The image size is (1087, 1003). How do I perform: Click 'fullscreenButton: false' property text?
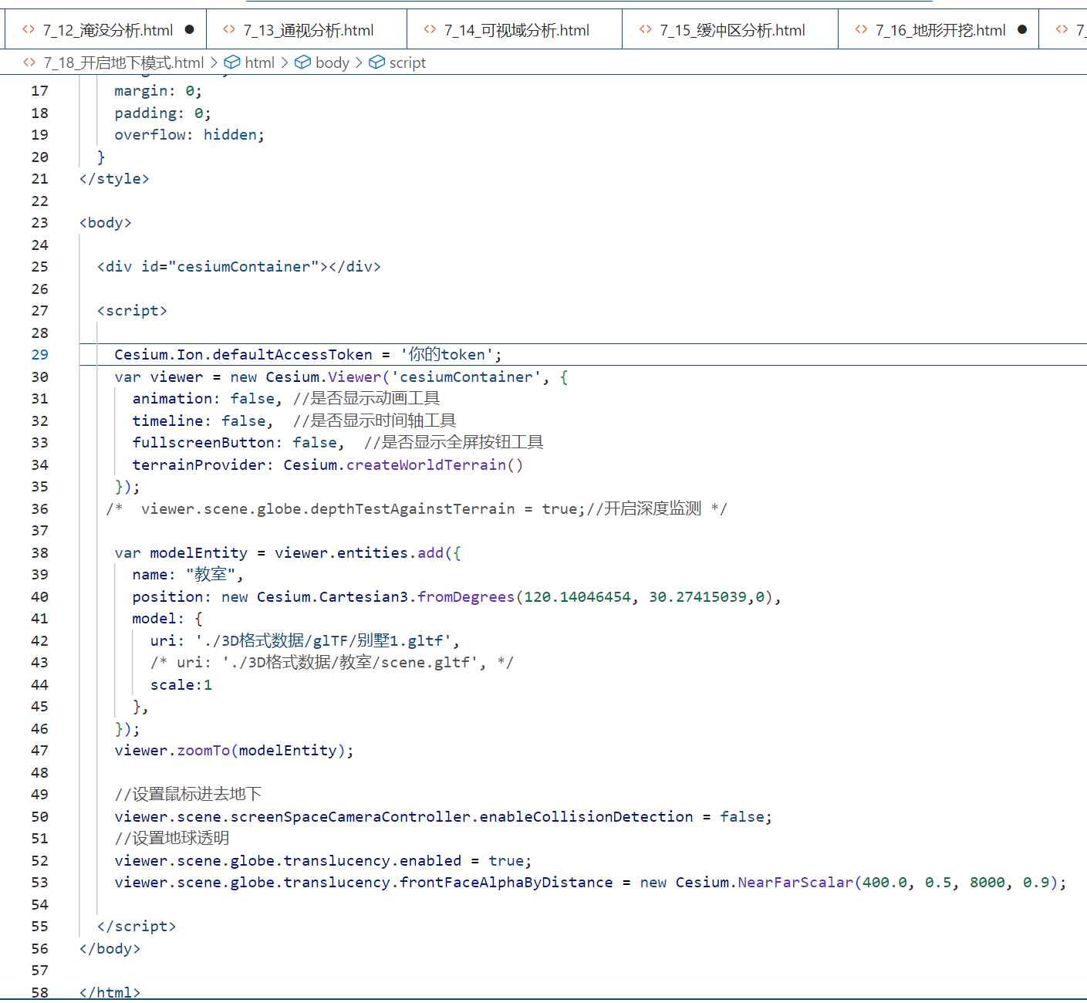(x=235, y=443)
